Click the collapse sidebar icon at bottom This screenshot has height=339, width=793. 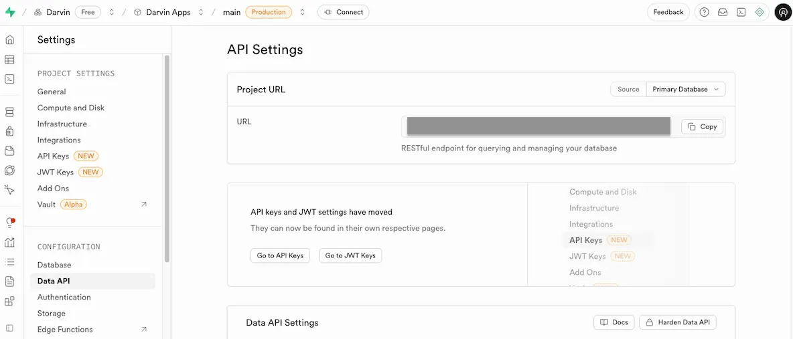tap(9, 328)
